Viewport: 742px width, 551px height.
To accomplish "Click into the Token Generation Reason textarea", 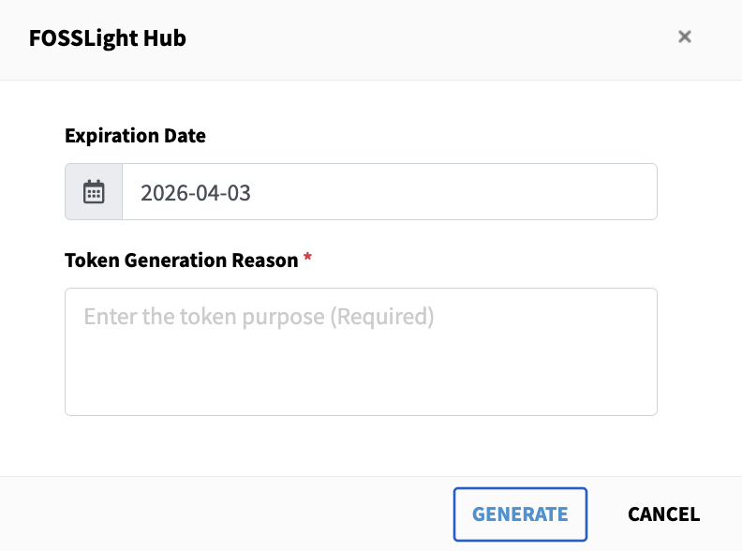I will click(361, 351).
